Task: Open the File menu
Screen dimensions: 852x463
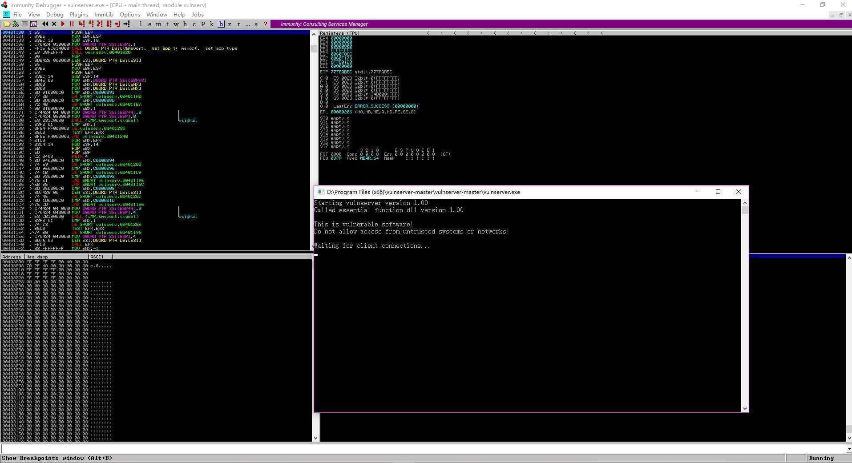Action: coord(17,15)
